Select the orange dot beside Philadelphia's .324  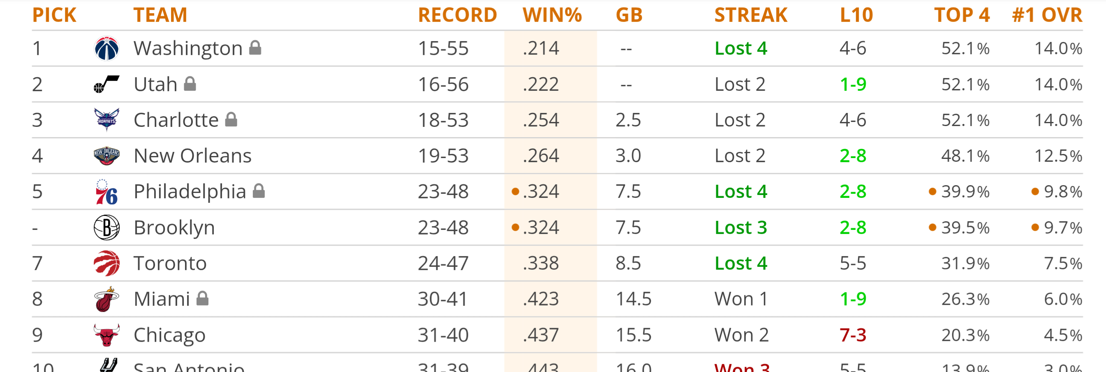pos(516,192)
